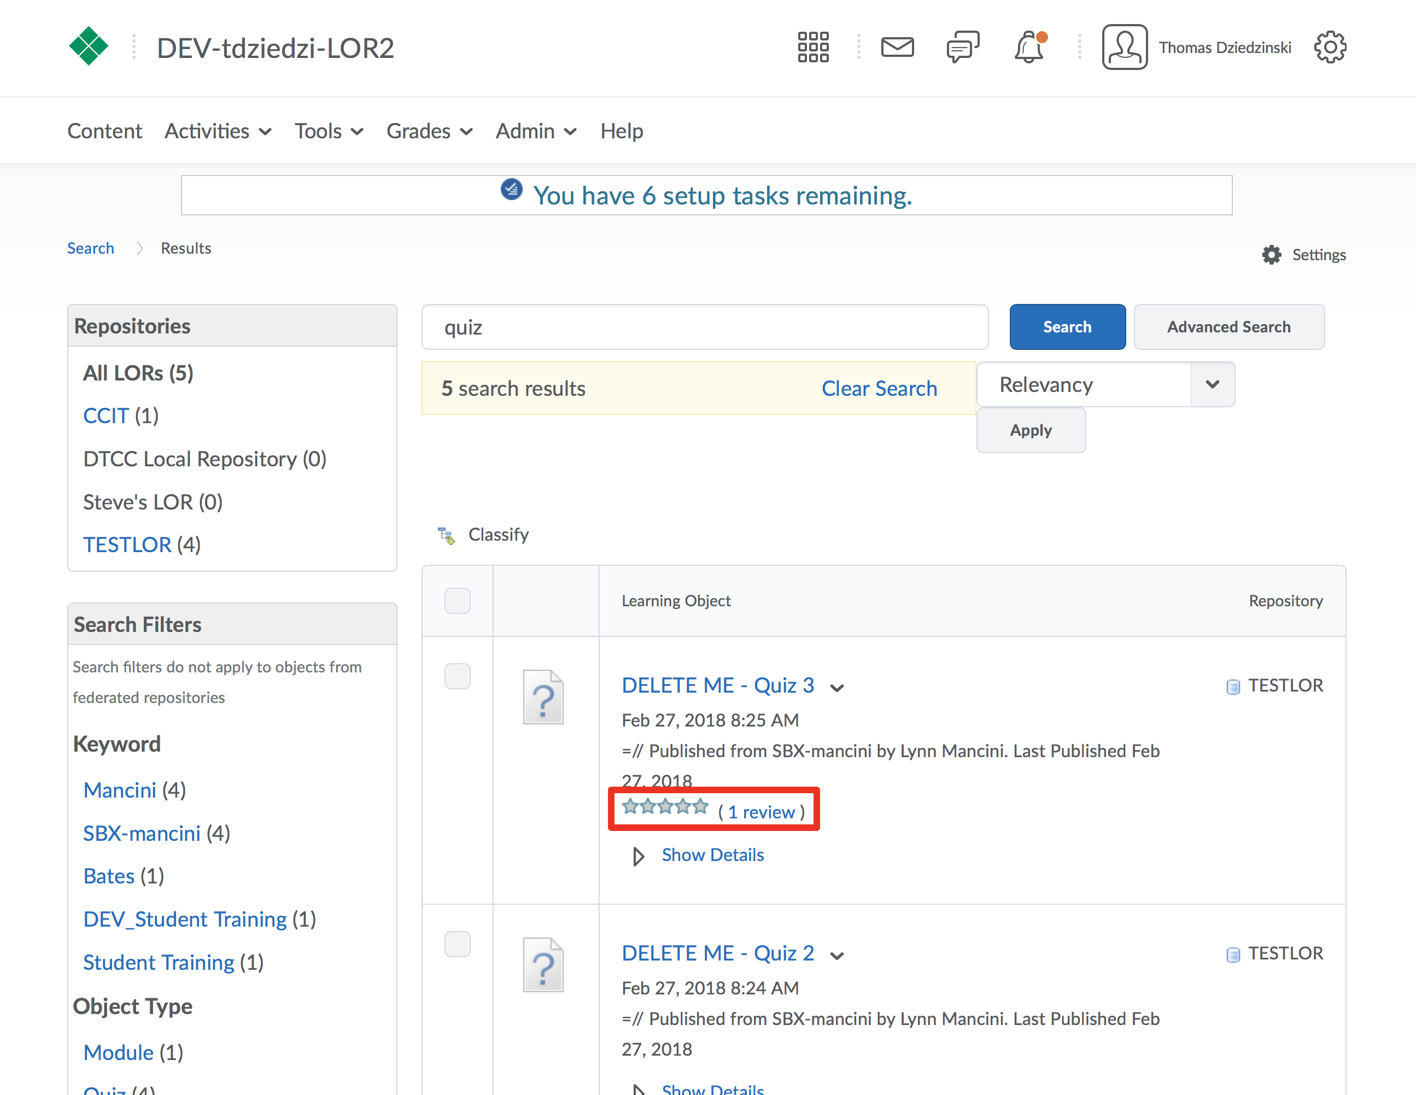The image size is (1416, 1095).
Task: Filter by DEV_Student Training keyword
Action: point(185,920)
